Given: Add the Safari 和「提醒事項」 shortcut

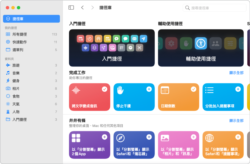Looking at the screenshot, I should (238, 137).
